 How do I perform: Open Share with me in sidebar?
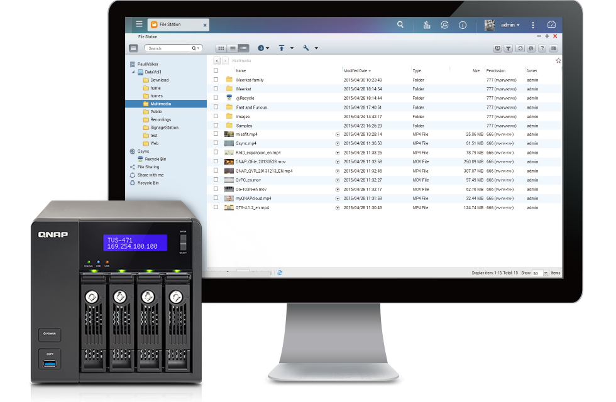coord(150,175)
